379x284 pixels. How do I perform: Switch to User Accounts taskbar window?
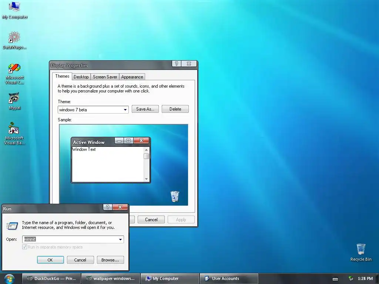click(229, 278)
